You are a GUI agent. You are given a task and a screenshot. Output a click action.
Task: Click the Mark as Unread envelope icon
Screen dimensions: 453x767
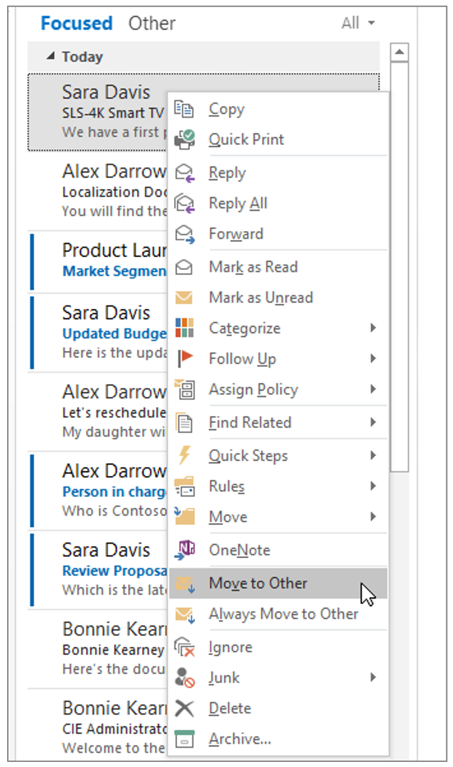(184, 298)
